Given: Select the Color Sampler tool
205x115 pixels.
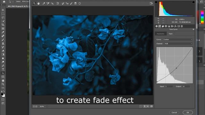Looking at the screenshot, I should point(48,4).
